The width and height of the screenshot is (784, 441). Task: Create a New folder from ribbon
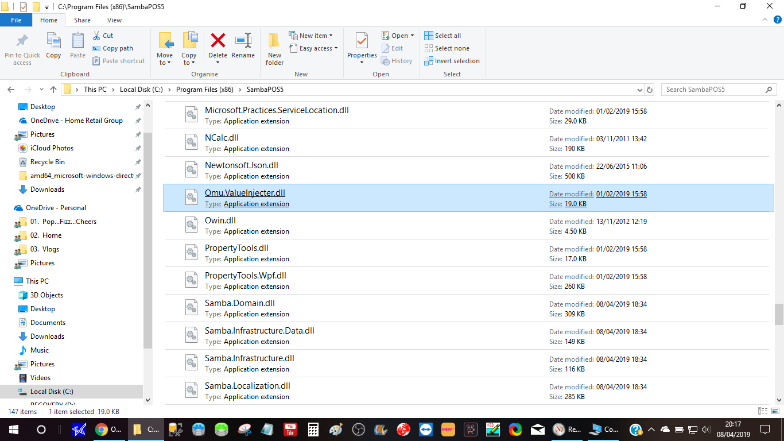coord(274,48)
